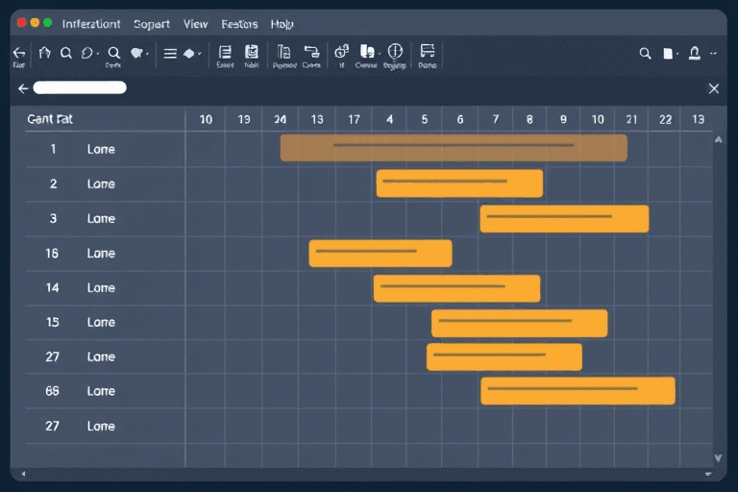Click the notification bell icon at top right
Screen dimensions: 738x492
pyautogui.click(x=694, y=54)
